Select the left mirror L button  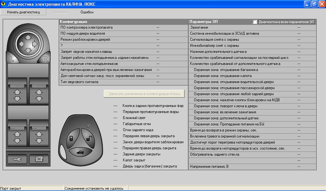[12, 59]
